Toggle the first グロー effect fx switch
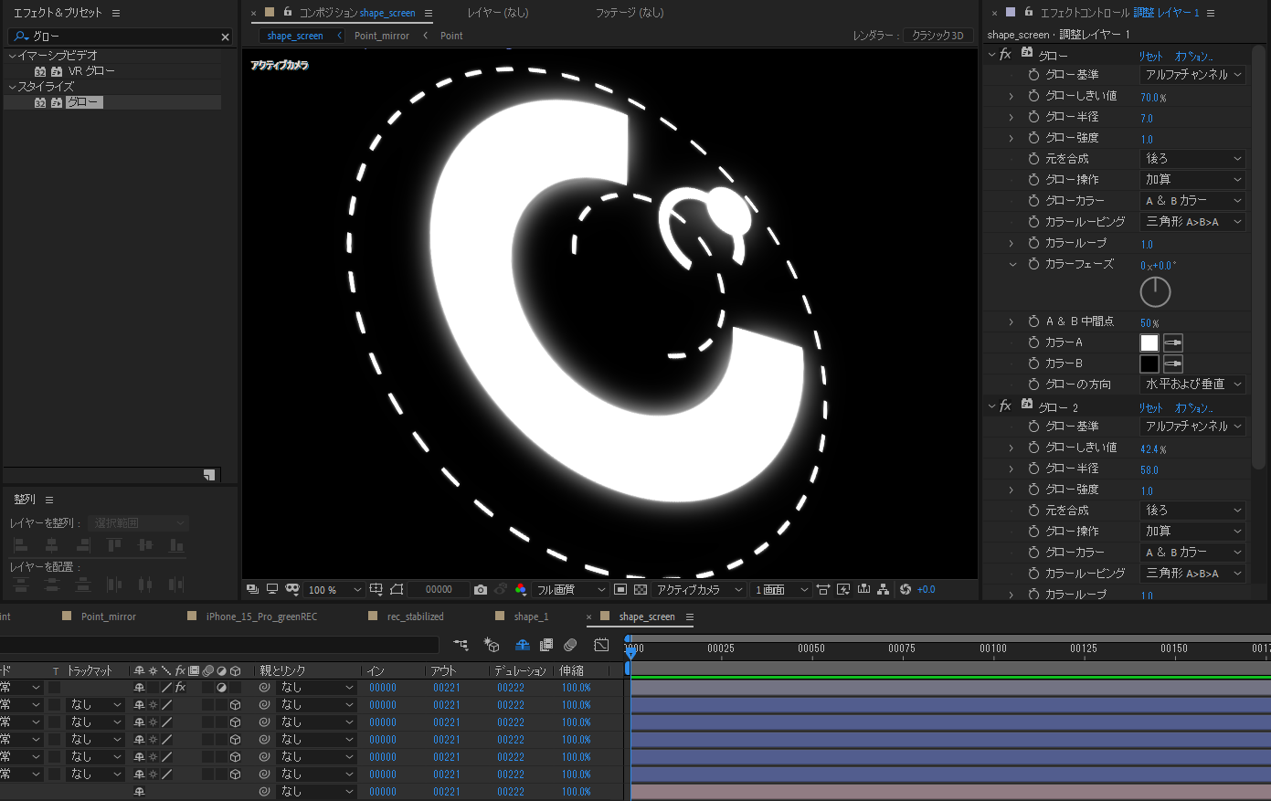This screenshot has height=801, width=1271. point(1006,55)
